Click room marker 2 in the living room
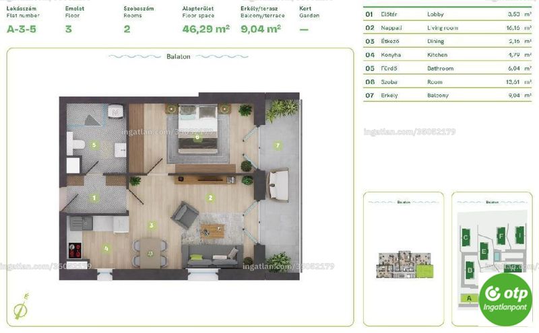Viewport: 539px width, 333px height. click(x=210, y=198)
